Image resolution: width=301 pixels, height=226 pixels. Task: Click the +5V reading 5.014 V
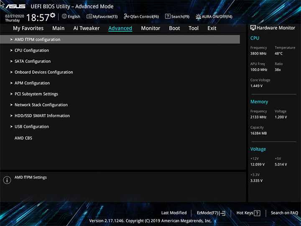[x=281, y=164]
